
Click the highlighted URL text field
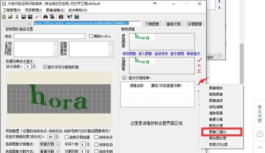pyautogui.click(x=87, y=24)
